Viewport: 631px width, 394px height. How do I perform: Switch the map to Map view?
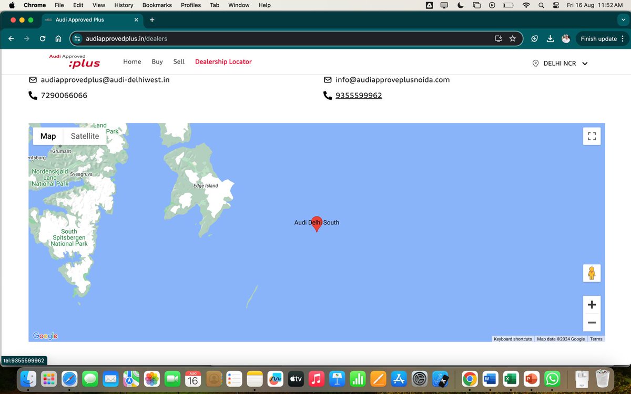48,136
